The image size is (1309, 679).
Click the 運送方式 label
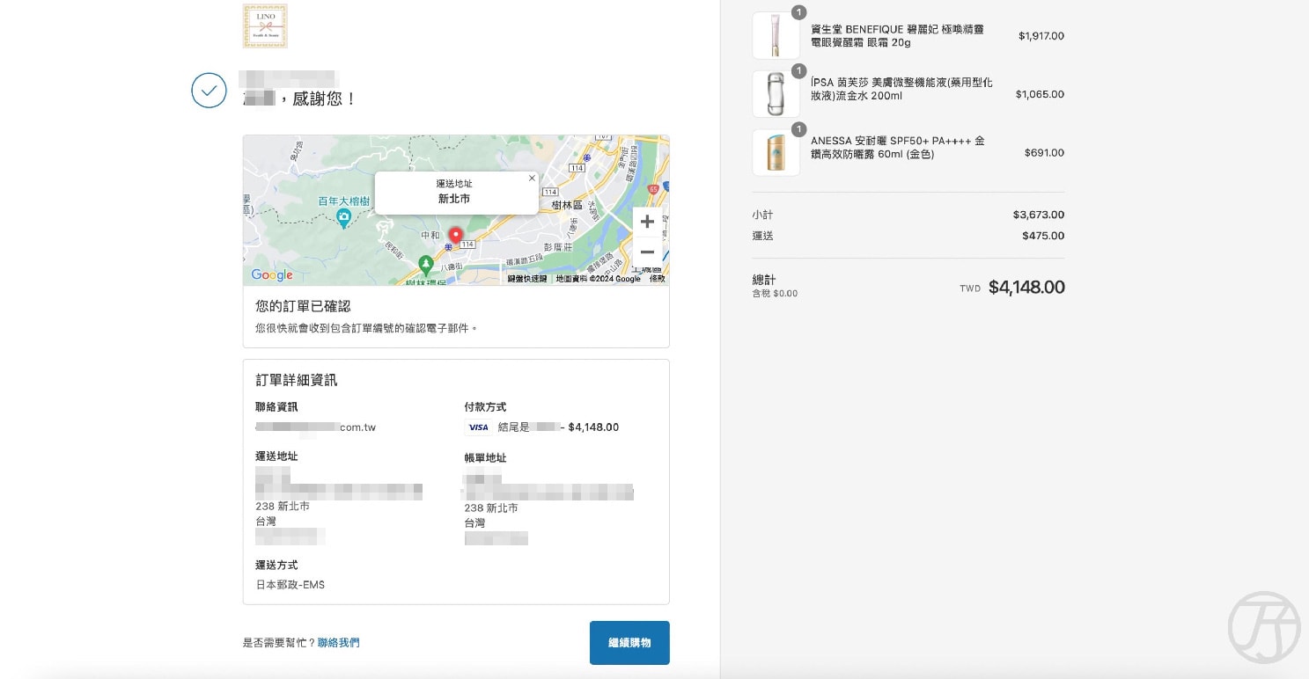pos(276,565)
